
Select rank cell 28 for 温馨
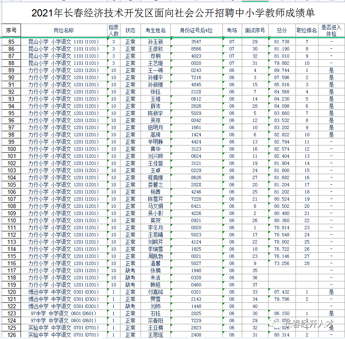(307, 263)
